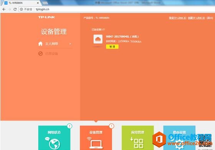Viewport: 215px width, 150px height.
Task: Click the browser back arrow
Action: [4, 9]
